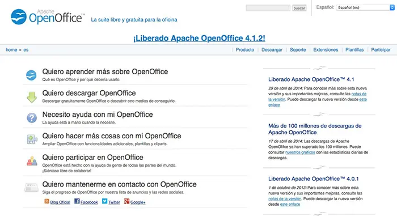Viewport: 397px width, 216px height.
Task: Click the search input field
Action: tap(268, 8)
